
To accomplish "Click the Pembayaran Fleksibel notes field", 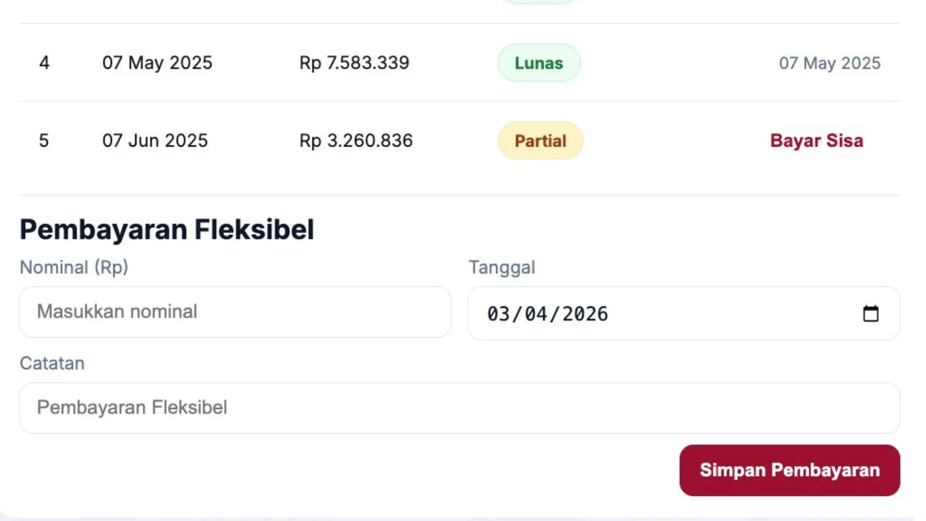I will click(x=460, y=408).
